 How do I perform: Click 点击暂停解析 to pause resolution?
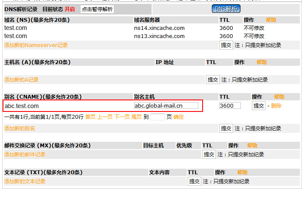tap(97, 9)
